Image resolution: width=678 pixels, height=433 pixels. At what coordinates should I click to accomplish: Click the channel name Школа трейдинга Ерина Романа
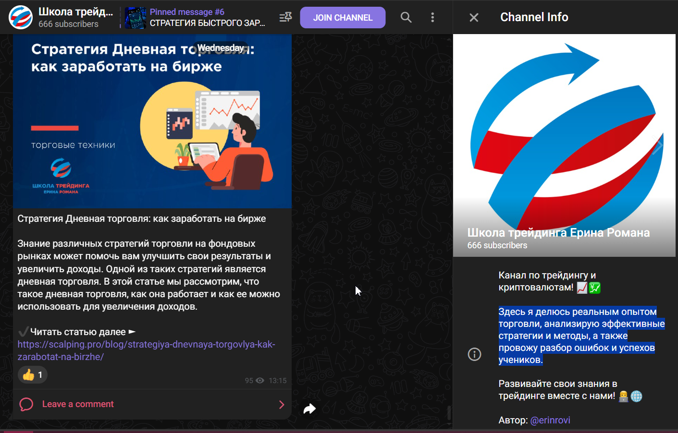[x=558, y=232]
